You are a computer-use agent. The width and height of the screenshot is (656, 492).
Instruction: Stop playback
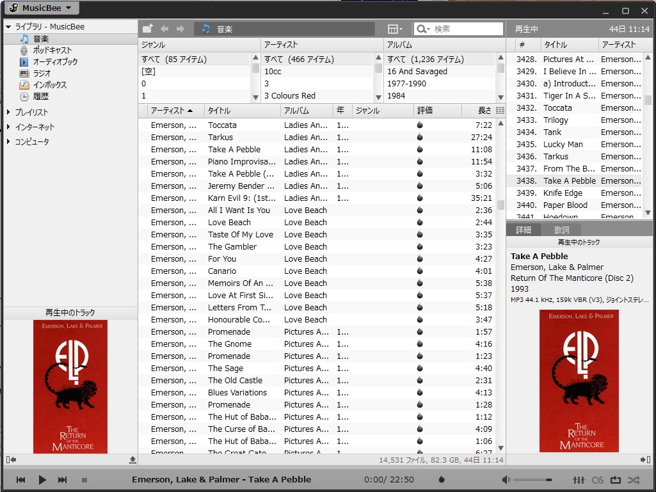pos(84,480)
